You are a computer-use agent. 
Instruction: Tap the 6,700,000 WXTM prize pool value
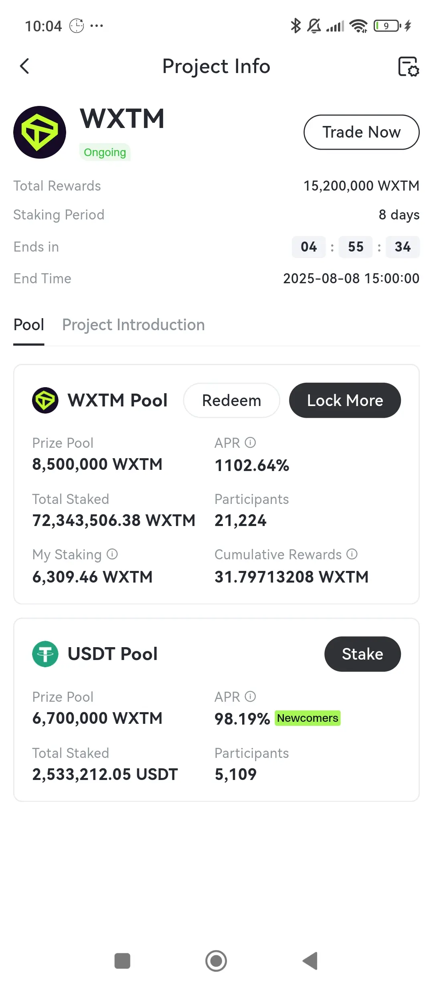97,718
